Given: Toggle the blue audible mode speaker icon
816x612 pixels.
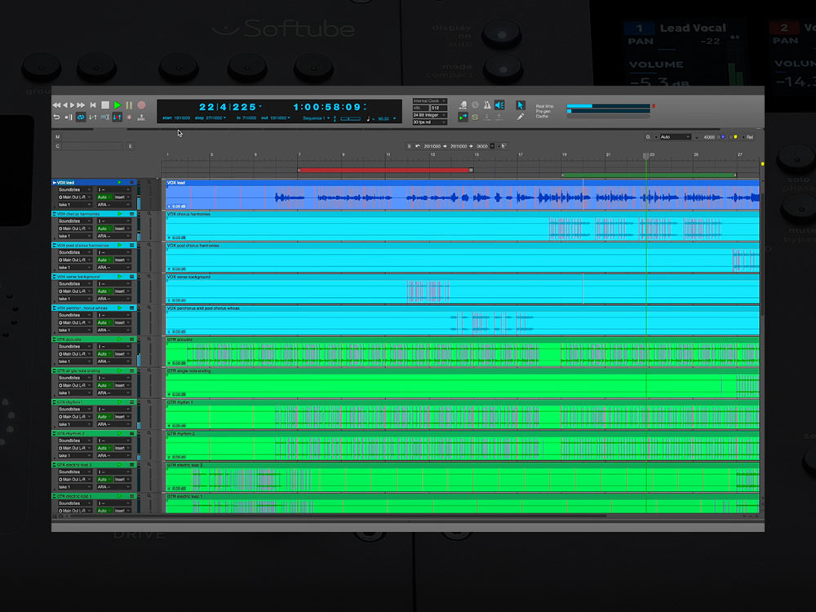Looking at the screenshot, I should pos(499,105).
